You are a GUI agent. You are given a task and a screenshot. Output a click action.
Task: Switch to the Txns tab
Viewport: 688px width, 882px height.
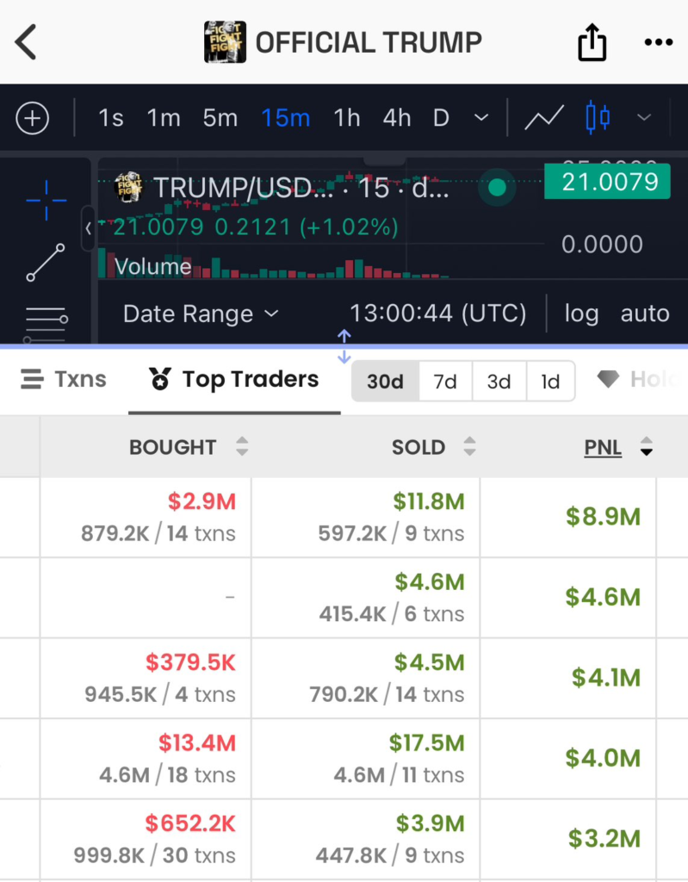(63, 380)
